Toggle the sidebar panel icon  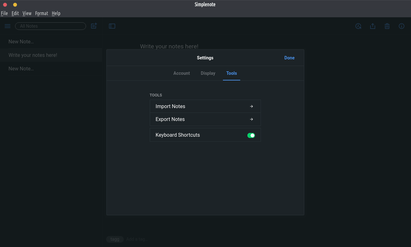pos(112,26)
